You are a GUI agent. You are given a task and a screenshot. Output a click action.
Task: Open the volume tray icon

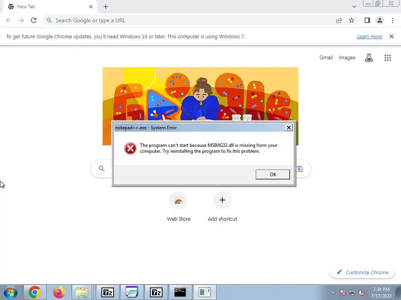point(361,293)
